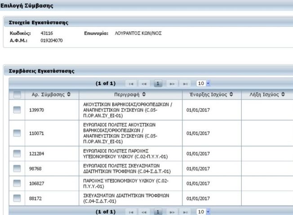Go to last page in top paginator
293x215 pixels.
(x=185, y=84)
